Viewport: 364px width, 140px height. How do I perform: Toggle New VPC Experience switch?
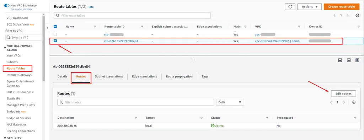click(x=7, y=5)
